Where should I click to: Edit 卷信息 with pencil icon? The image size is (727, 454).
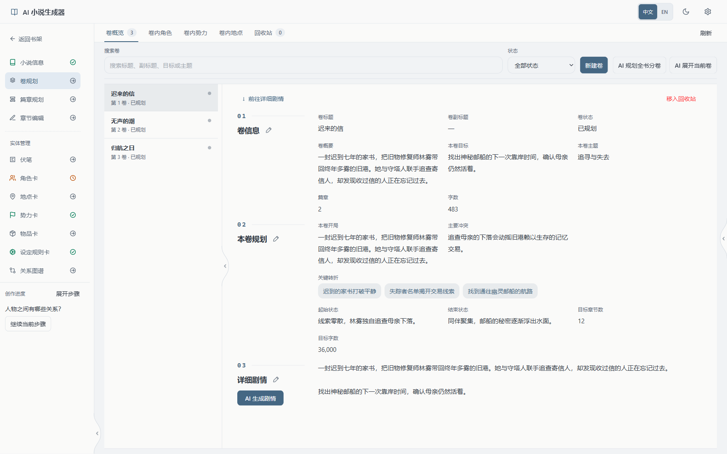point(268,130)
